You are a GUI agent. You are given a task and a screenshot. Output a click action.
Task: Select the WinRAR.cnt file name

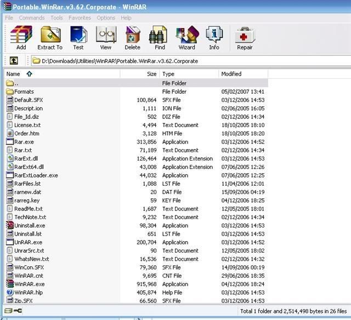(x=29, y=276)
